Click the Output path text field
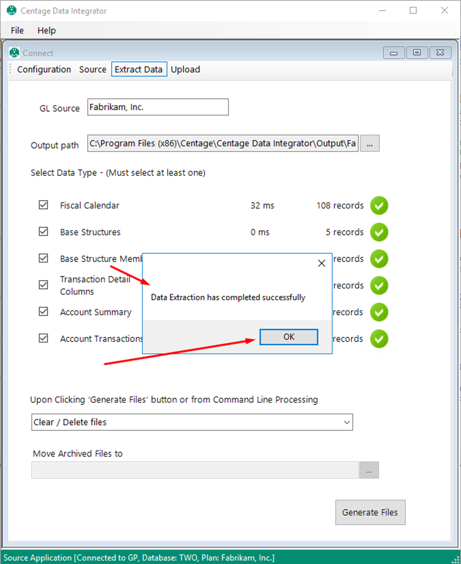Image resolution: width=461 pixels, height=564 pixels. pyautogui.click(x=223, y=143)
